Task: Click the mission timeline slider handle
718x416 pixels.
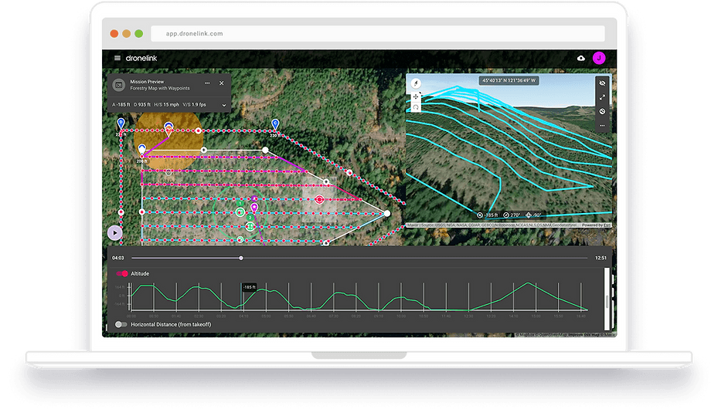Action: pos(241,258)
